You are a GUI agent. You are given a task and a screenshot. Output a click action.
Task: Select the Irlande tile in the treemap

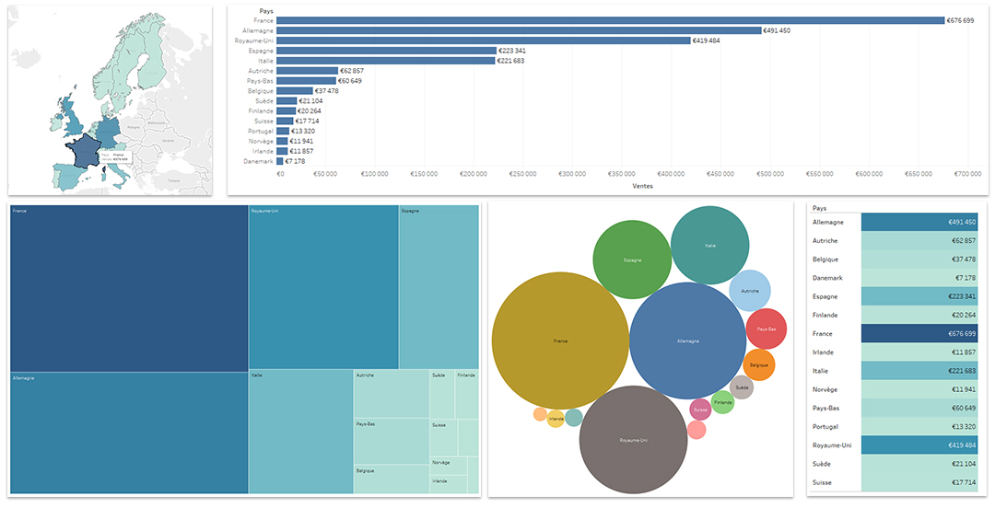point(448,484)
